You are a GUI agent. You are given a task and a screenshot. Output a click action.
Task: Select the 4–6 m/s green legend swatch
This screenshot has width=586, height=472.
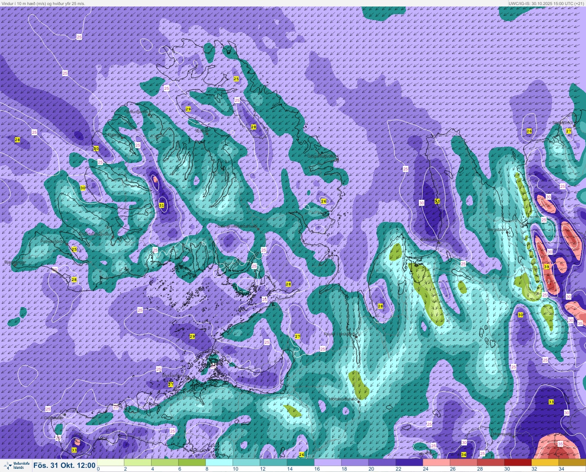point(165,462)
